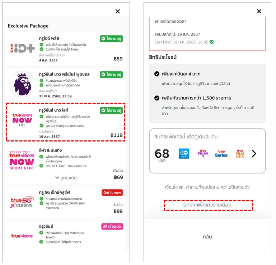Tap the True Series channel icon
The height and width of the screenshot is (265, 276).
(221, 154)
